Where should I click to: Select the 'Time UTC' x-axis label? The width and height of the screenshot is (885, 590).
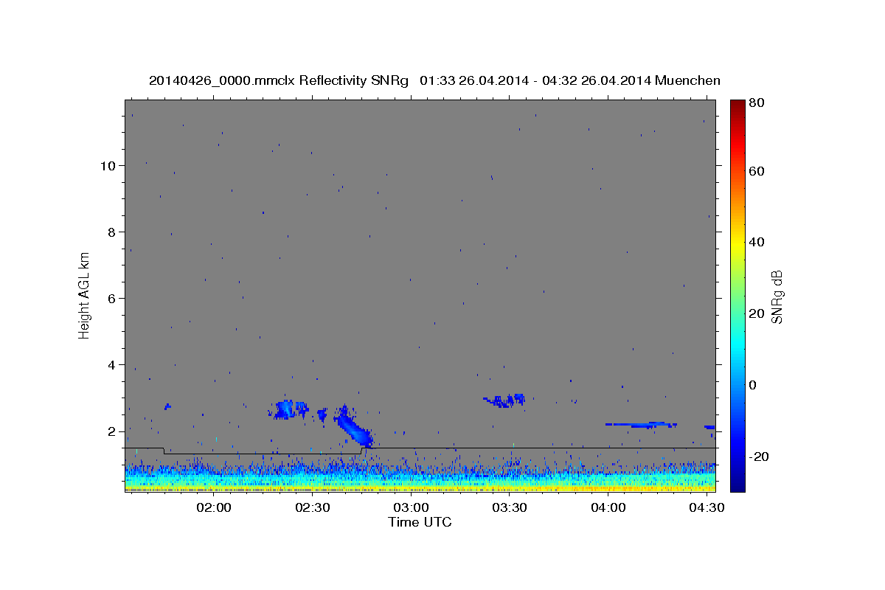pos(420,523)
